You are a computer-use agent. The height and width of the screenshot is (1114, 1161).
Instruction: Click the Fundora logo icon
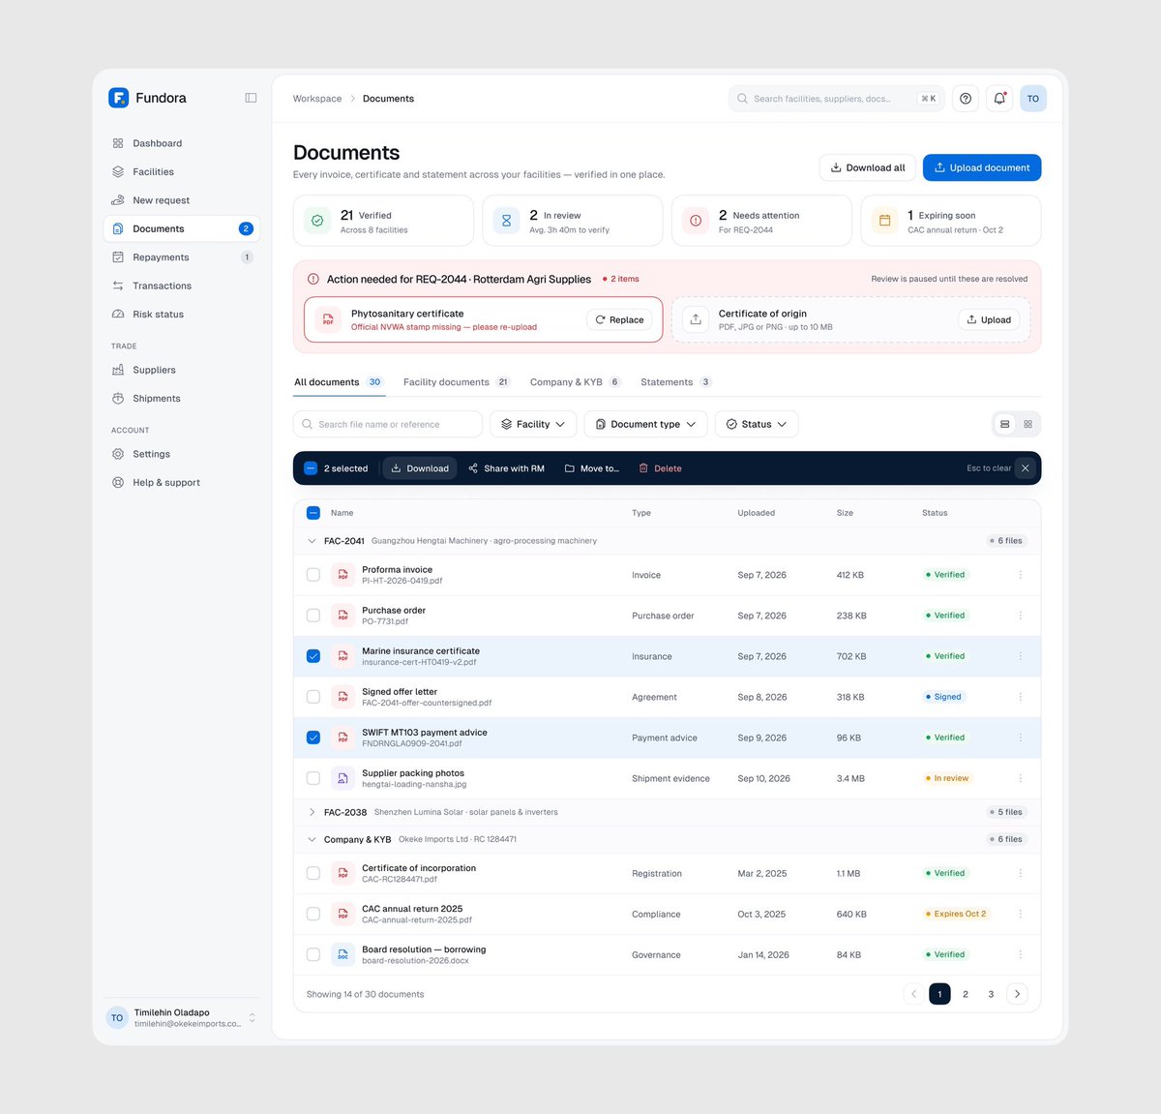tap(118, 98)
